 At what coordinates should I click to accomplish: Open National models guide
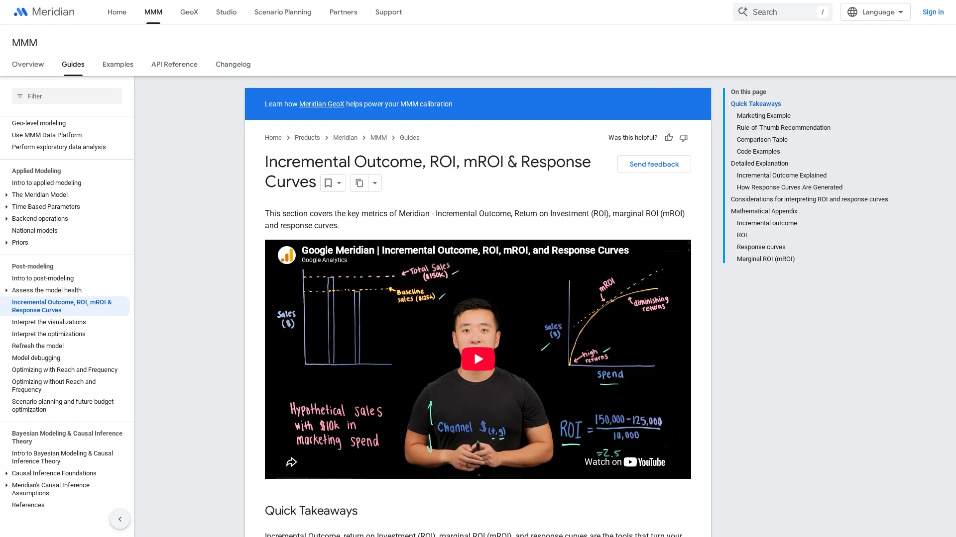[x=35, y=231]
